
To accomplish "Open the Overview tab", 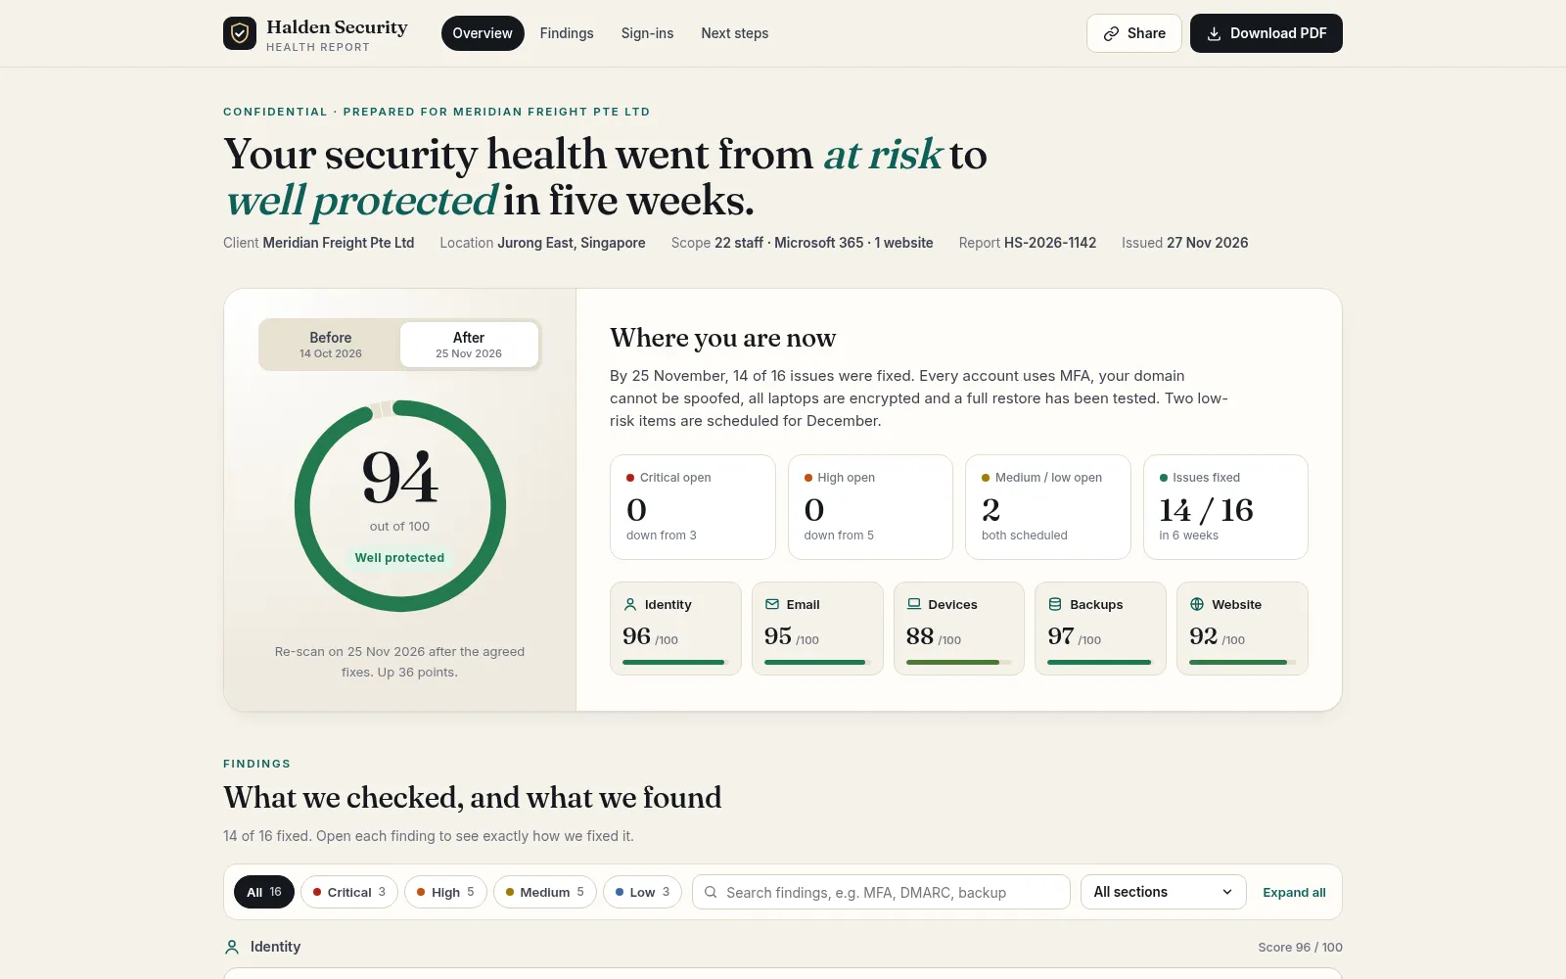I will (x=483, y=33).
